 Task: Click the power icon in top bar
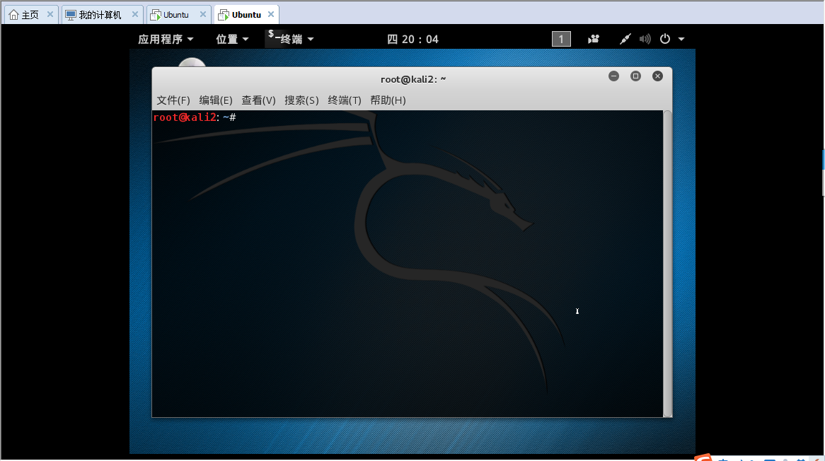[x=665, y=39]
